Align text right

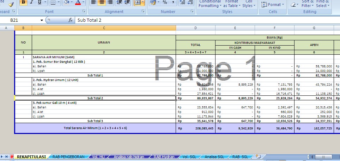(110, 2)
